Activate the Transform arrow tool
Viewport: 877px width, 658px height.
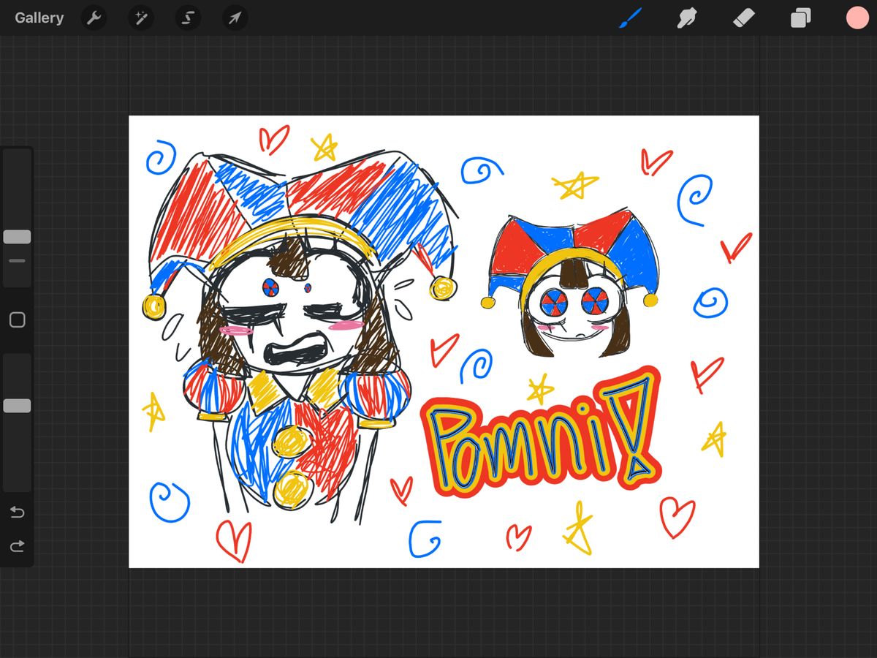(x=235, y=18)
